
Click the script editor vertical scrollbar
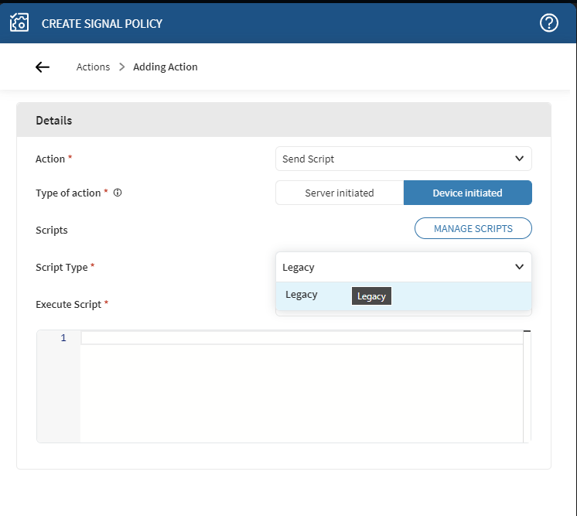coord(527,387)
